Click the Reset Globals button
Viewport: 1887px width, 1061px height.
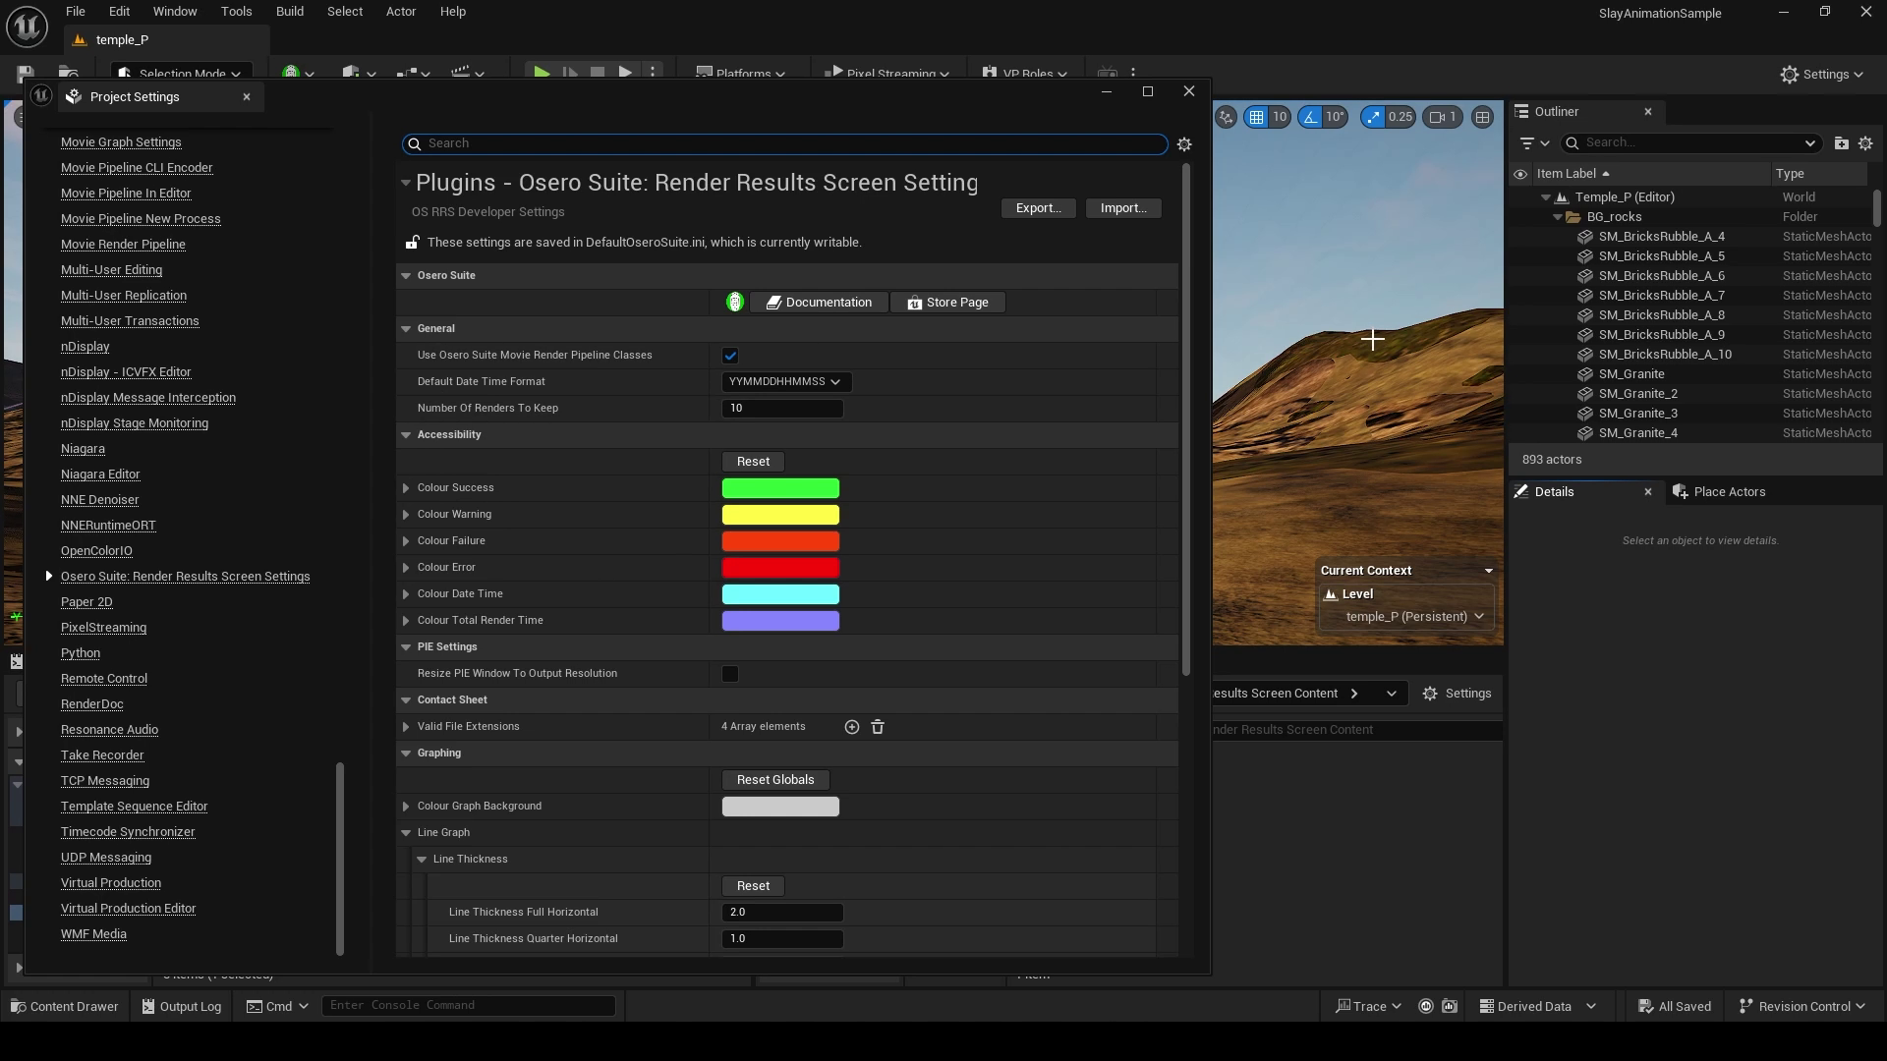(x=775, y=780)
